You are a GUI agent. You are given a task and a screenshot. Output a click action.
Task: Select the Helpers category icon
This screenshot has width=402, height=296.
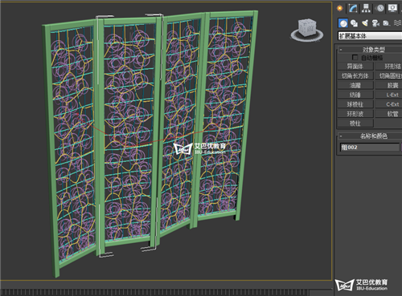coord(386,23)
